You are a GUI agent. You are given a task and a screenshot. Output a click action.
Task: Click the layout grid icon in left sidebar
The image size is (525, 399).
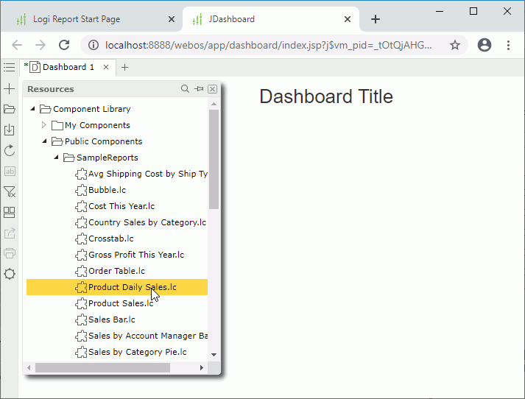coord(10,213)
